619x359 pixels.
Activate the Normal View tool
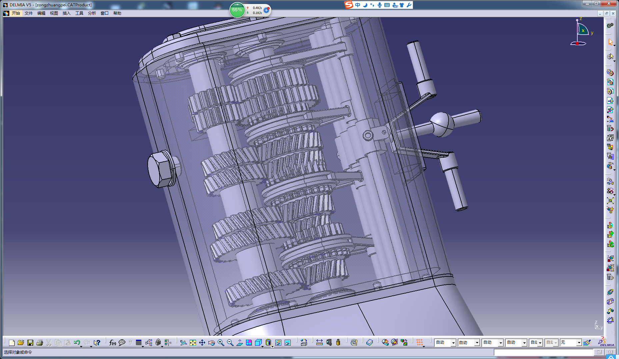pyautogui.click(x=239, y=343)
